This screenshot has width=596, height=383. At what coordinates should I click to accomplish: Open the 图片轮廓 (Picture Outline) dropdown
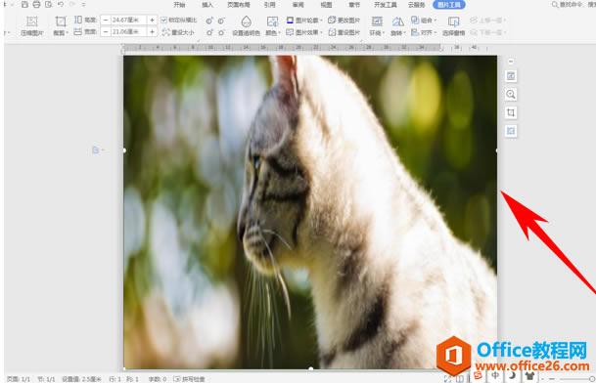coord(304,20)
